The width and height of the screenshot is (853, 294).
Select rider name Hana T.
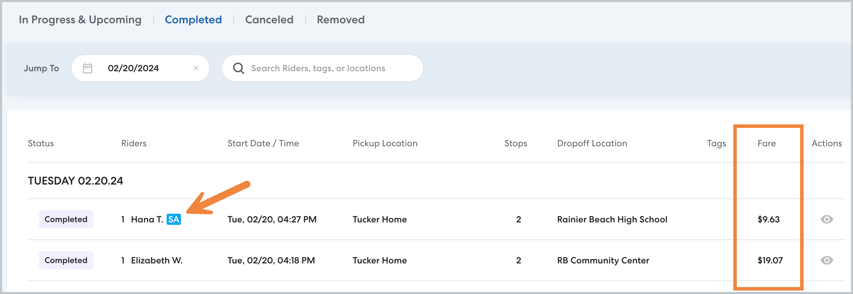click(x=147, y=219)
